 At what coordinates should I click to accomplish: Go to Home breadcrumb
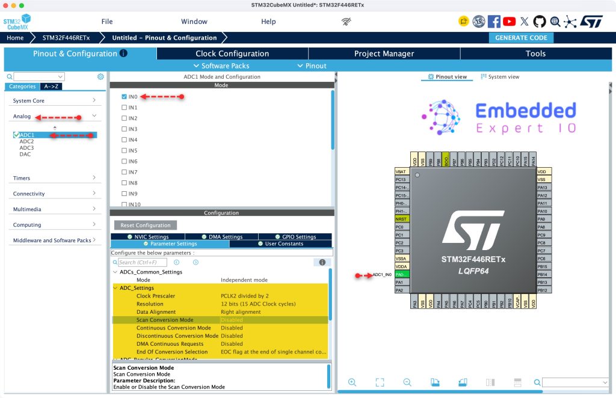click(x=15, y=38)
